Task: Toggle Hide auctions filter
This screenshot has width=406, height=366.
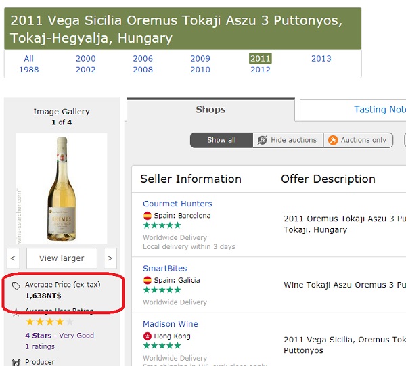Action: pos(288,140)
